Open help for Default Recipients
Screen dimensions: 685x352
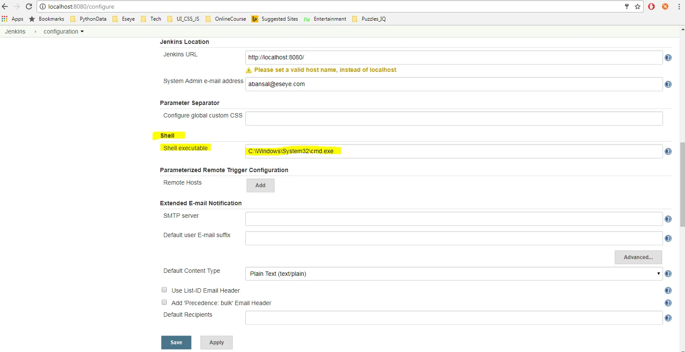click(x=668, y=318)
